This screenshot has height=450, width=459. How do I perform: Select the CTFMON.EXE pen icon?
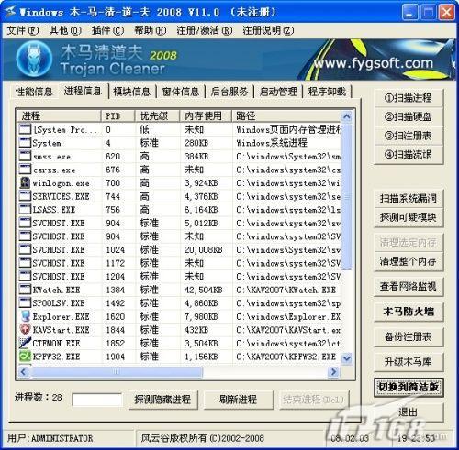click(25, 343)
